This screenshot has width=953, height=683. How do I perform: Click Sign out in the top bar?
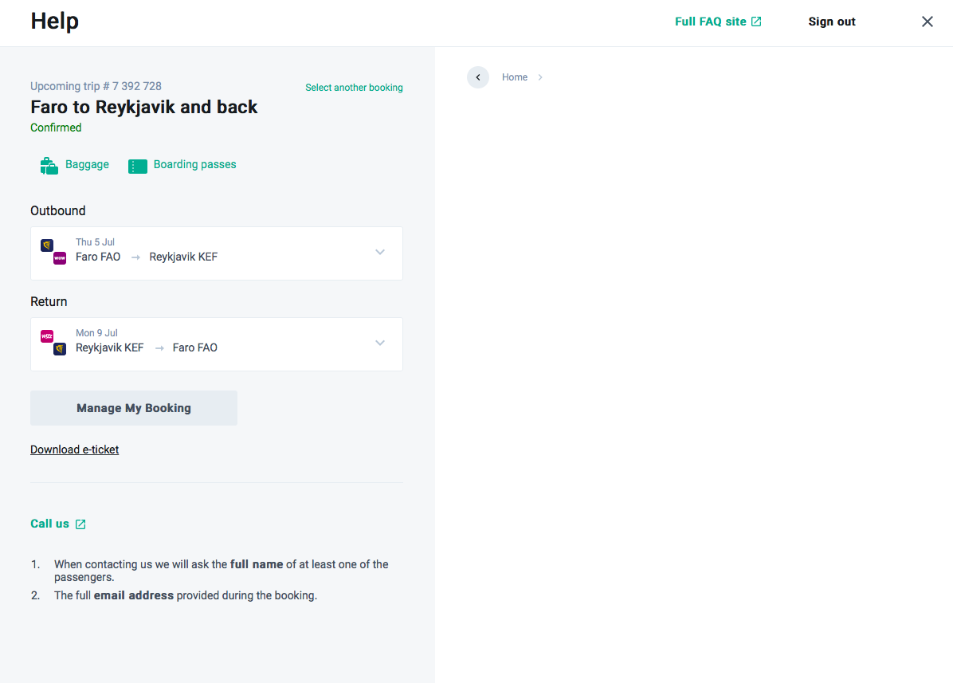coord(831,22)
